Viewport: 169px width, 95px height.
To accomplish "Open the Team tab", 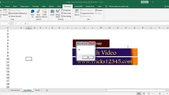I will [x=100, y=6].
